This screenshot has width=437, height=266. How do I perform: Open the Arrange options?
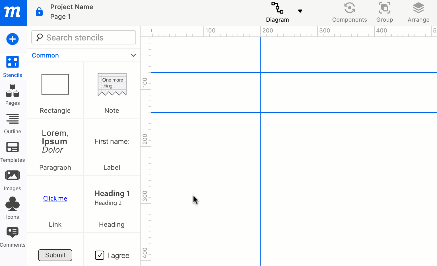[418, 12]
